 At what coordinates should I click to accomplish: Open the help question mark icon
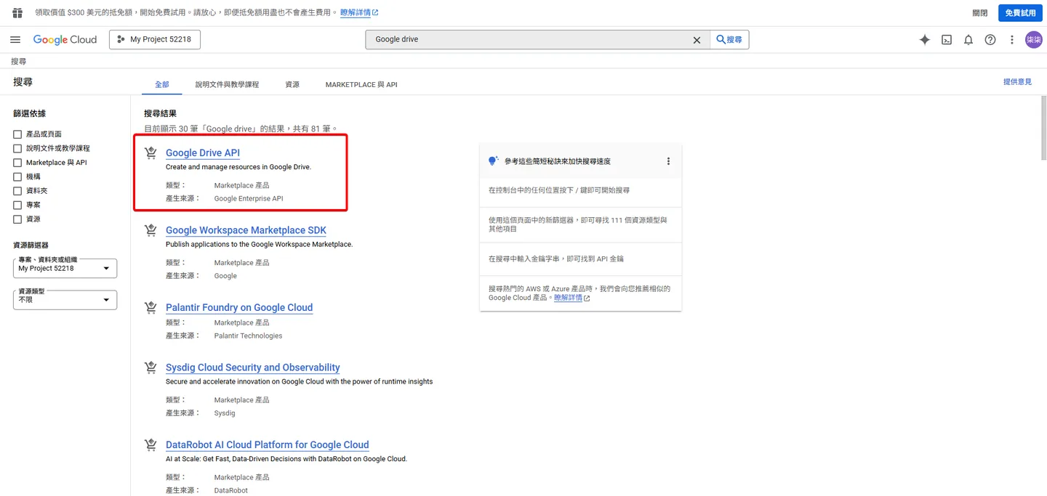pyautogui.click(x=990, y=40)
